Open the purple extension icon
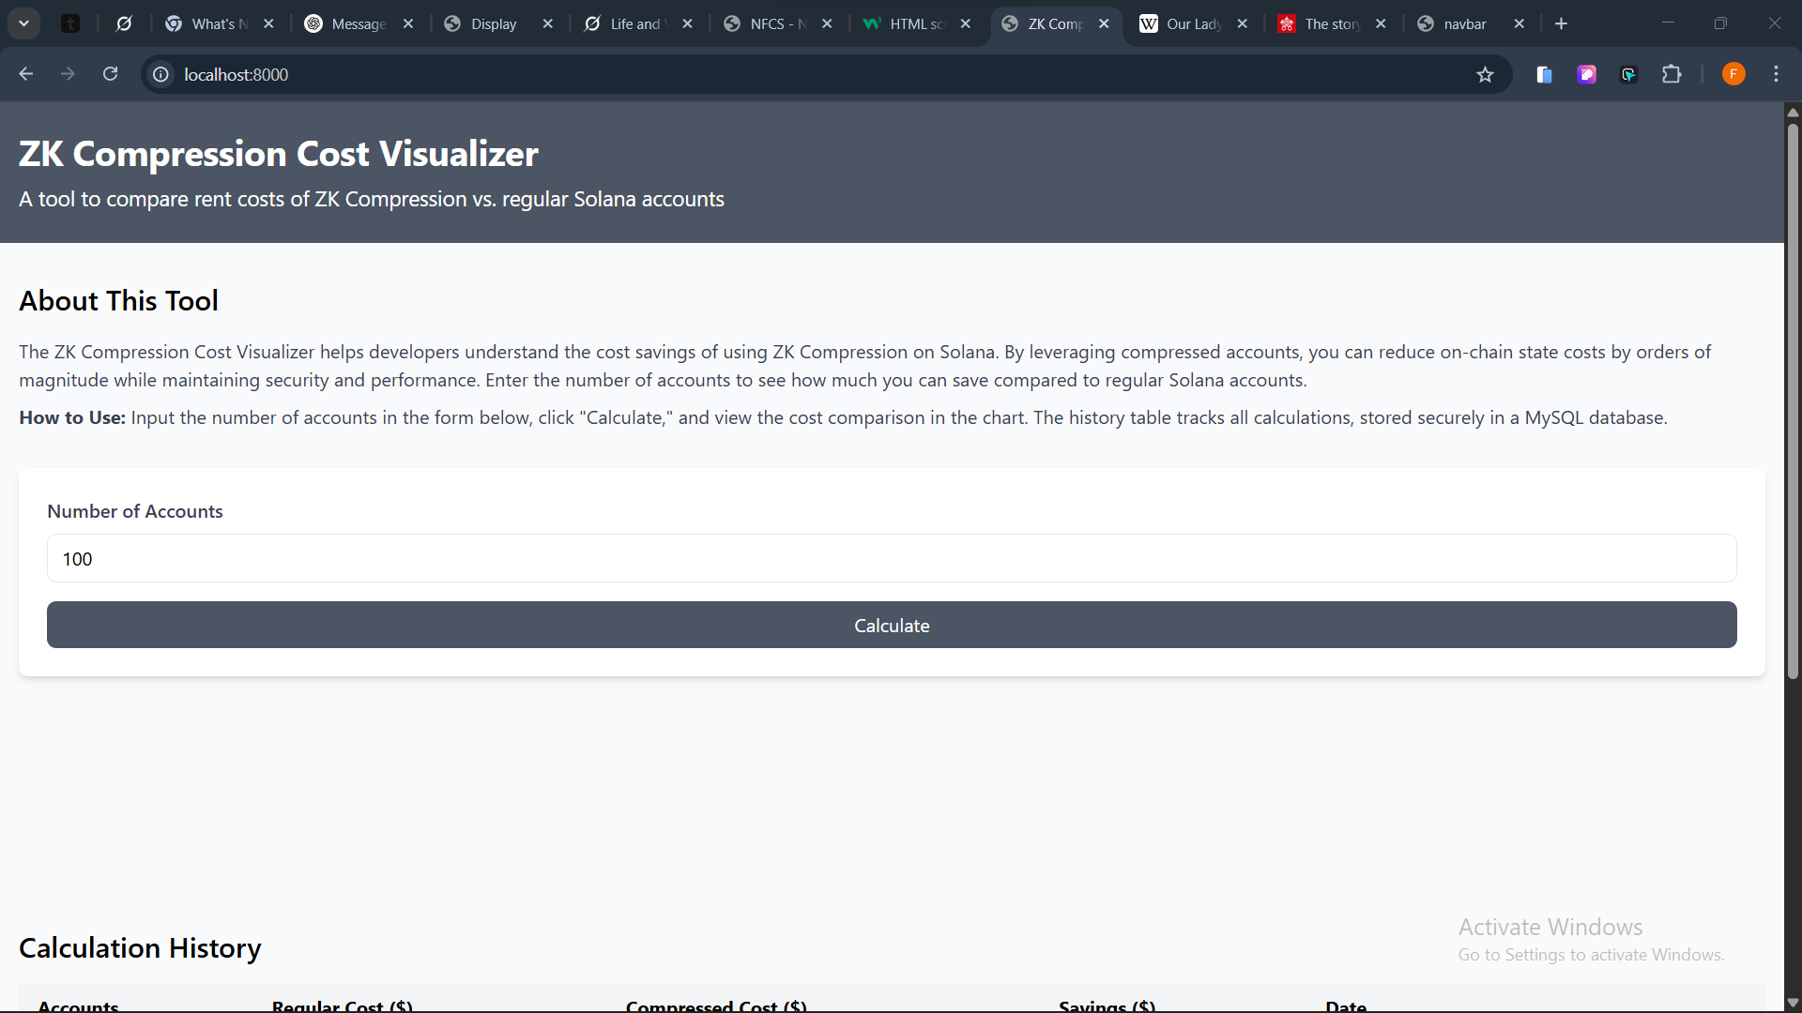1802x1013 pixels. [x=1586, y=74]
